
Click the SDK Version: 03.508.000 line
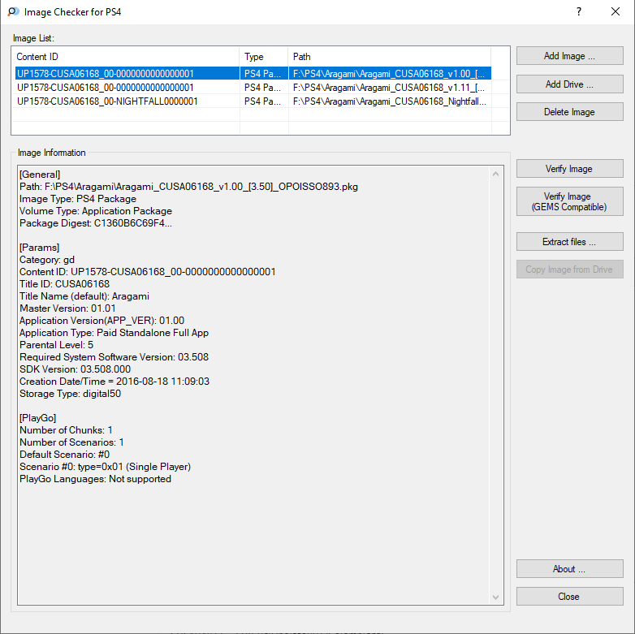tap(75, 369)
